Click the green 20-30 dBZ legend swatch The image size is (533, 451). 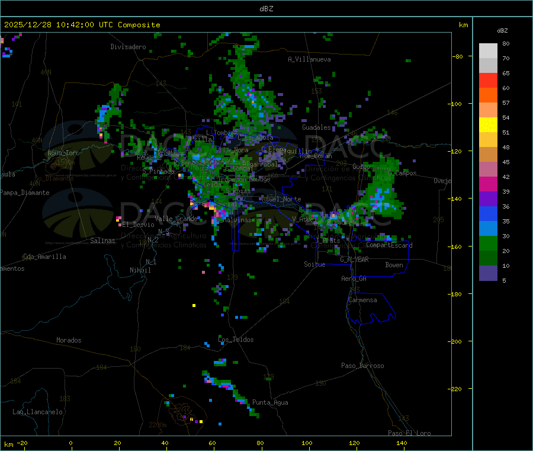tap(488, 243)
